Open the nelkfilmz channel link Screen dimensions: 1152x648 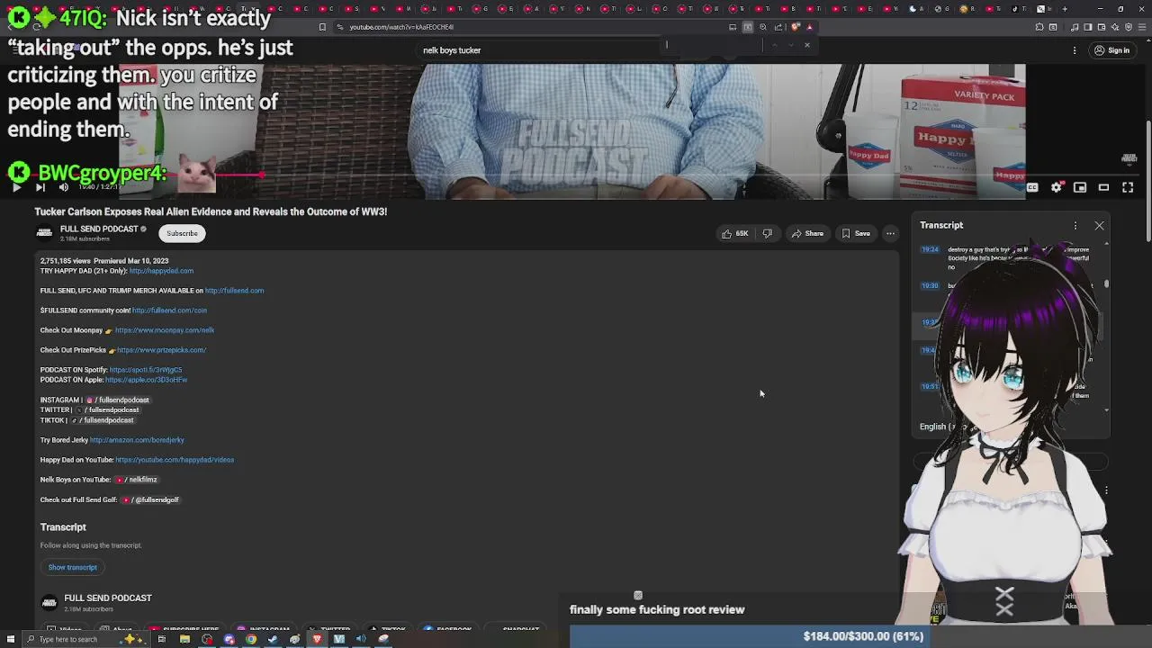click(138, 480)
